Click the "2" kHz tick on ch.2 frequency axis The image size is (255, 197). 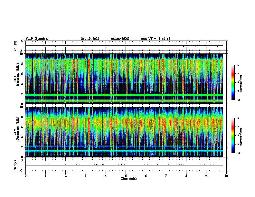23,147
